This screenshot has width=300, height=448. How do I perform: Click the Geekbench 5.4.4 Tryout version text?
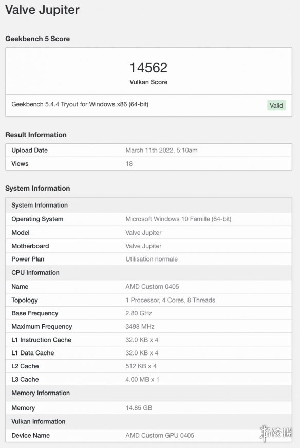(80, 104)
